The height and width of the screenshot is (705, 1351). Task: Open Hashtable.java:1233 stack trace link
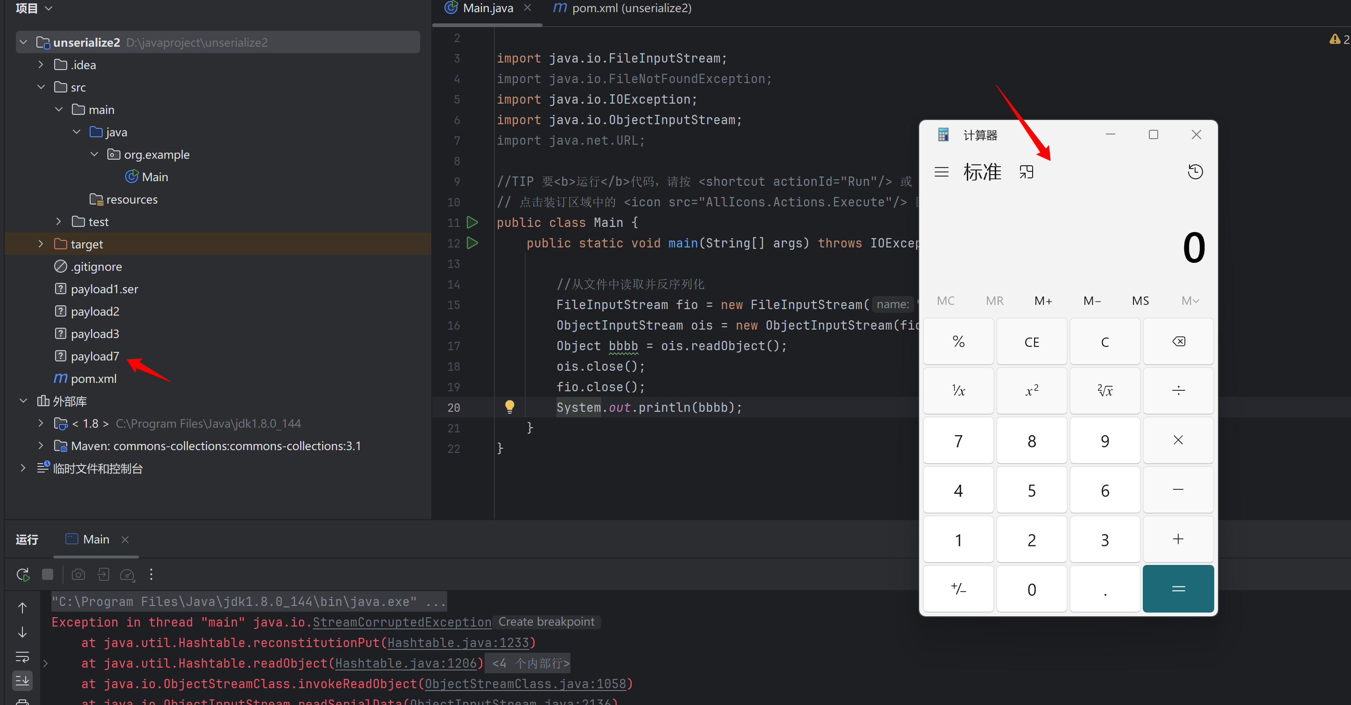(458, 642)
